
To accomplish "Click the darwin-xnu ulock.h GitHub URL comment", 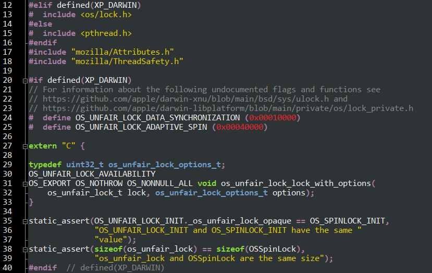I will (x=186, y=99).
